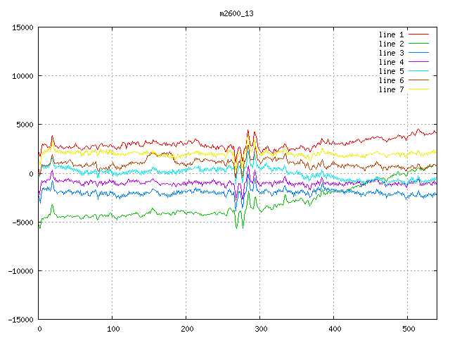Click the x-axis label 300
Viewport: 450px width, 338px height.
(x=261, y=329)
